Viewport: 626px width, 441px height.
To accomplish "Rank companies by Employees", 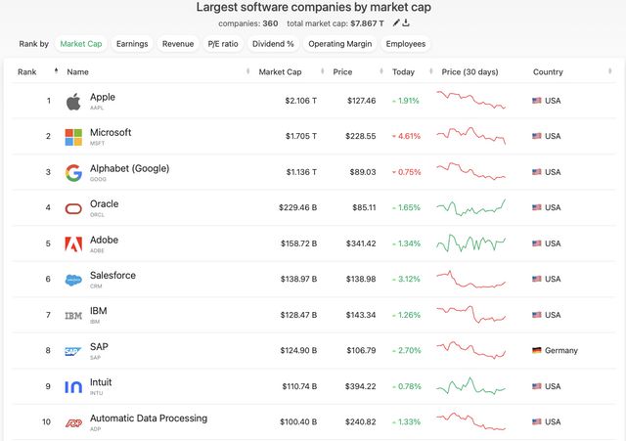I will (x=406, y=44).
